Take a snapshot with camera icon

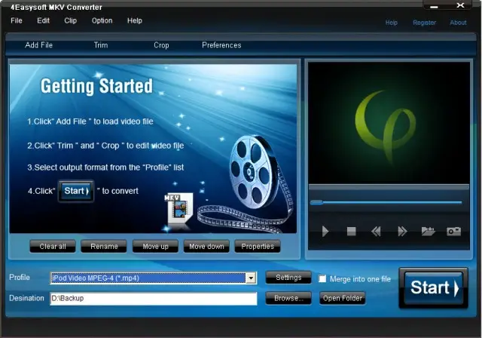(x=453, y=231)
